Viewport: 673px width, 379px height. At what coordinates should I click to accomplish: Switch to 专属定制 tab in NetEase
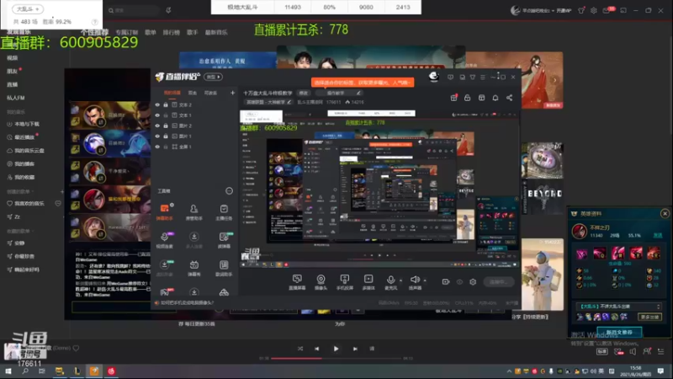click(127, 32)
